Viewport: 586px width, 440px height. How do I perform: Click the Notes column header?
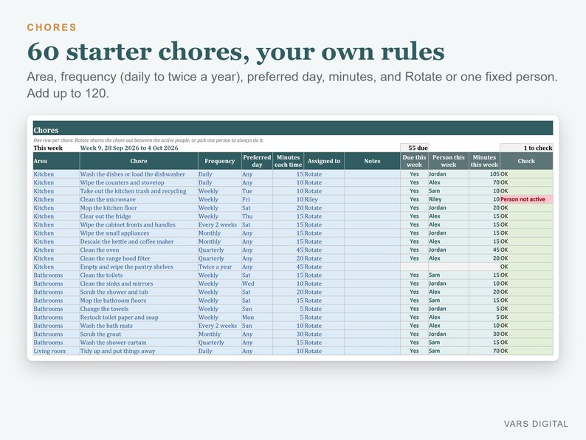click(372, 161)
